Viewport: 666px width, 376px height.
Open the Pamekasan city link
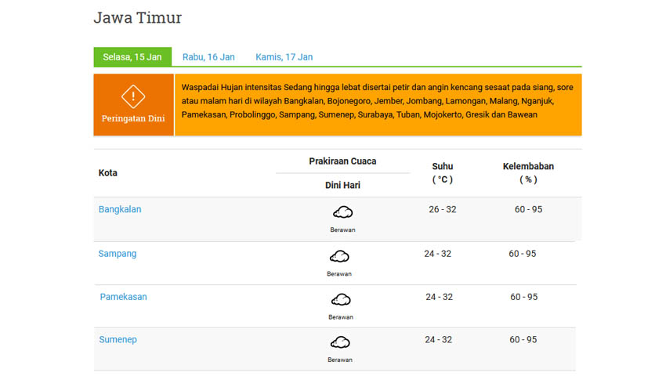[123, 297]
